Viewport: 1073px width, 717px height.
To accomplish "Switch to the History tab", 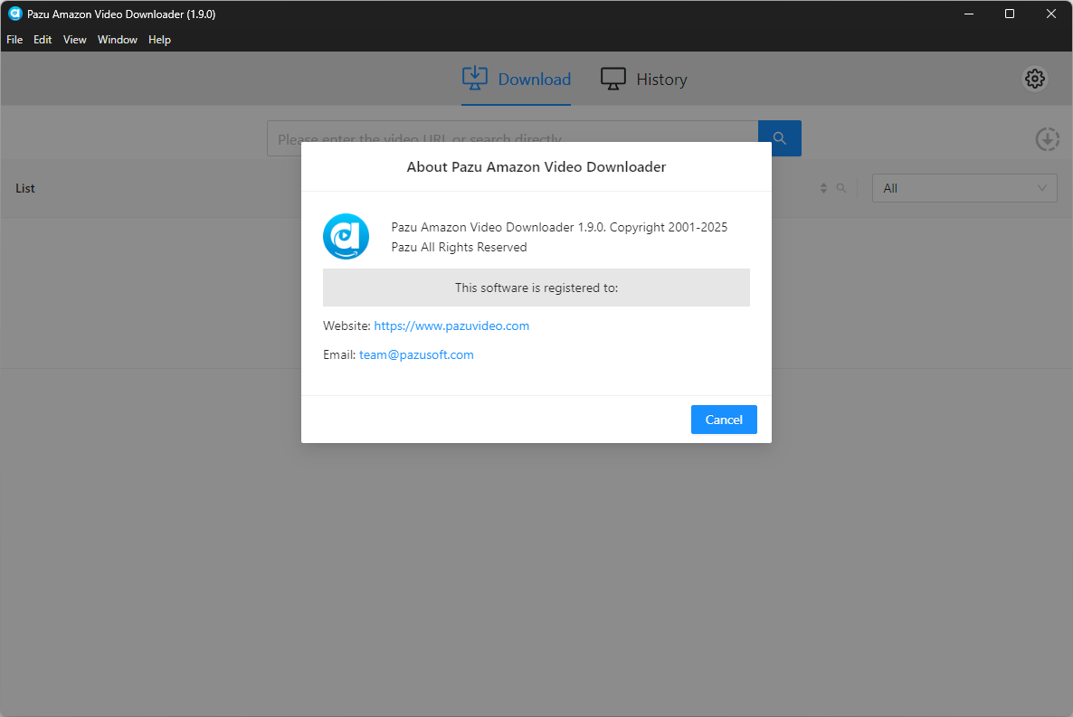I will pyautogui.click(x=644, y=80).
